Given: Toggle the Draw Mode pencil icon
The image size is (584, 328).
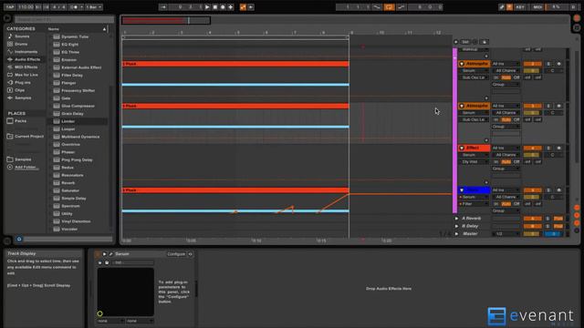Looking at the screenshot, I should coord(502,7).
